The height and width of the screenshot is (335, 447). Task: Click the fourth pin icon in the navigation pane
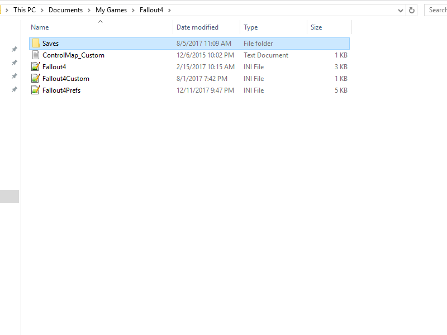tap(15, 89)
